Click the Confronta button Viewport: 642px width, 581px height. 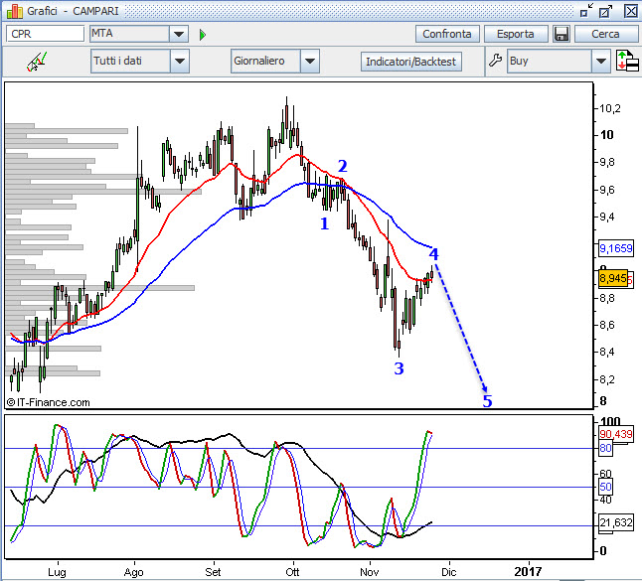click(x=446, y=34)
